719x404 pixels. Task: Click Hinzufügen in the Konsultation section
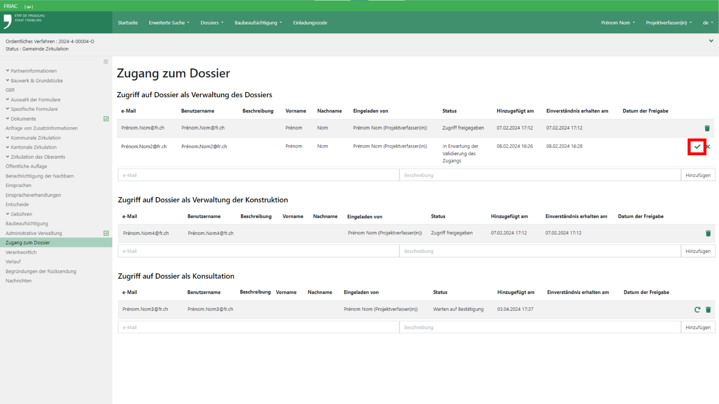click(x=698, y=328)
